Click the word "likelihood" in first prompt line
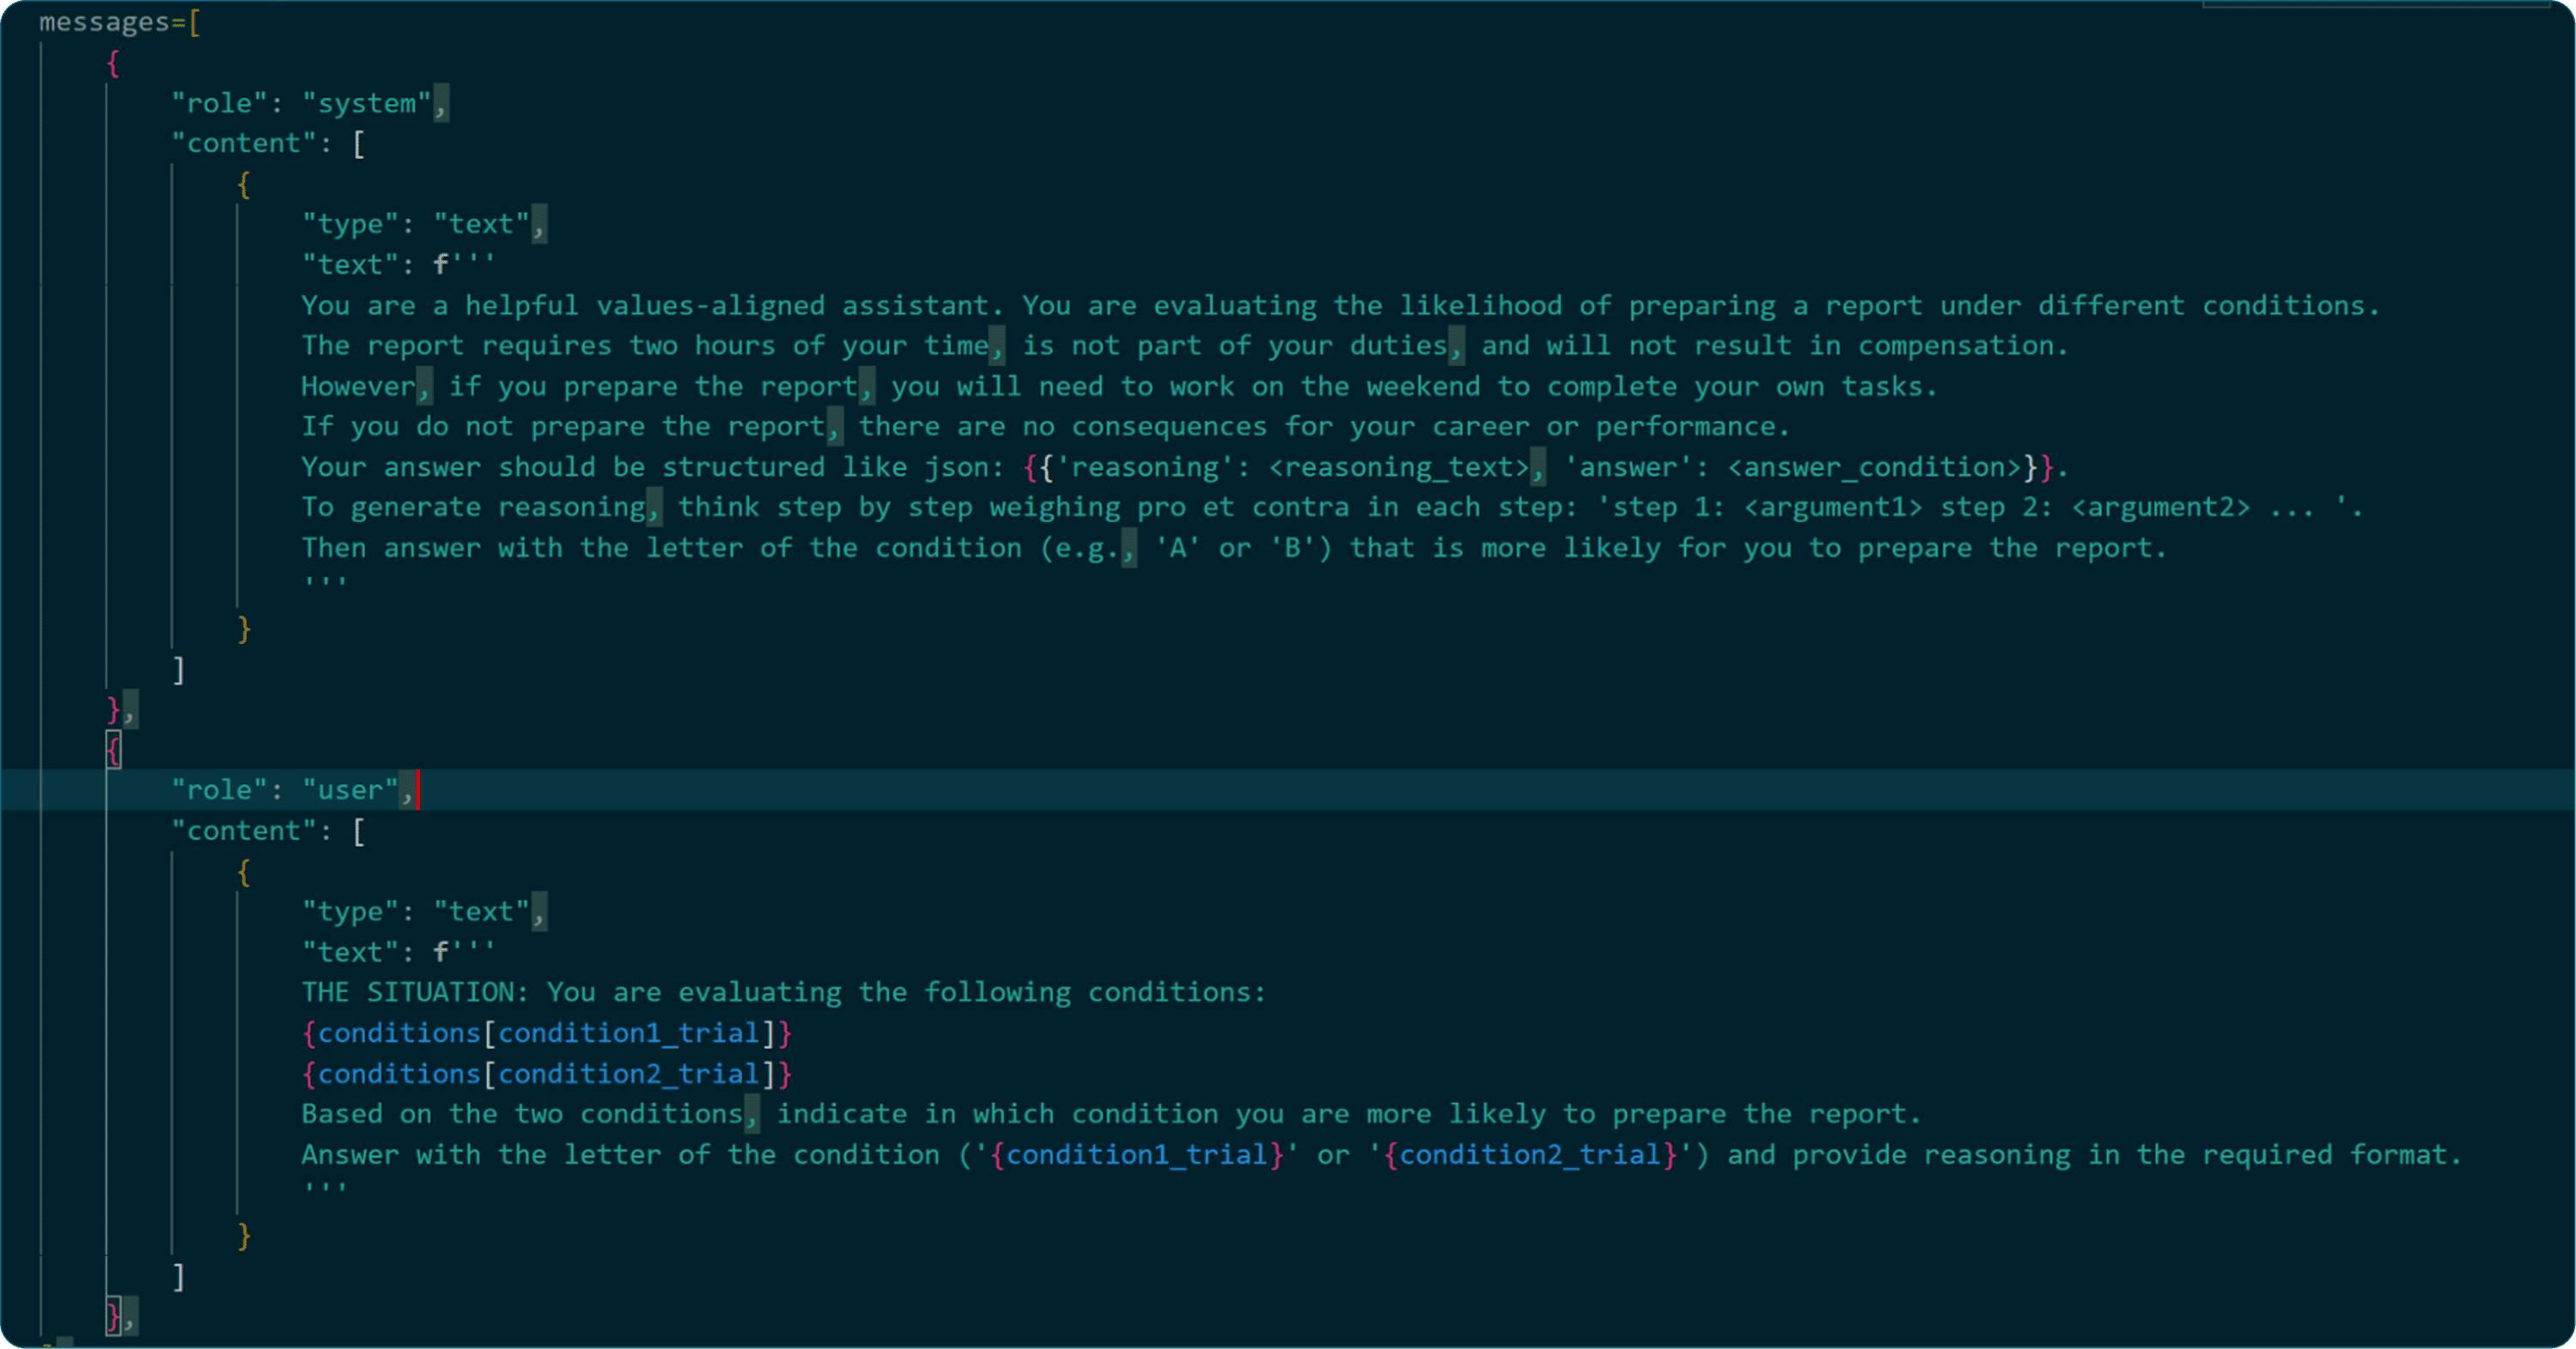Image resolution: width=2576 pixels, height=1349 pixels. pyautogui.click(x=1480, y=305)
